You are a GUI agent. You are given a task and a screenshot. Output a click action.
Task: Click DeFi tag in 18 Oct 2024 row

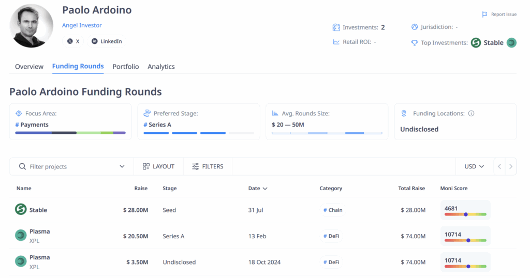point(331,262)
